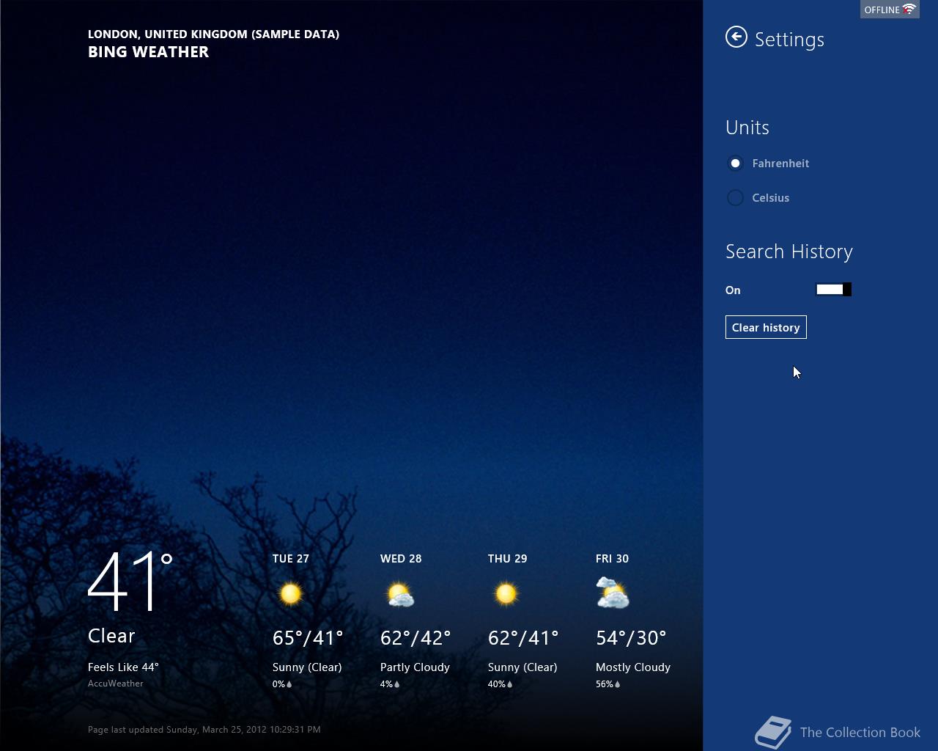Click Thursday 29 sunny weather icon
Screen dimensions: 938x751
[x=506, y=593]
